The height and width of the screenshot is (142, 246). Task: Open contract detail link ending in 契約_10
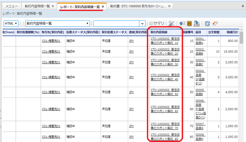tap(165, 41)
